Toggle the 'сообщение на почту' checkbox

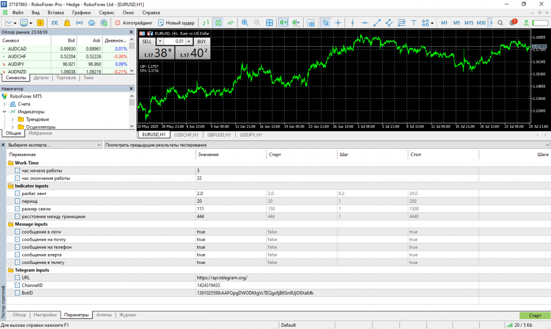(17, 240)
